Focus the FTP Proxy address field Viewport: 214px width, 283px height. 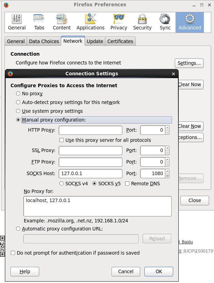(x=91, y=162)
